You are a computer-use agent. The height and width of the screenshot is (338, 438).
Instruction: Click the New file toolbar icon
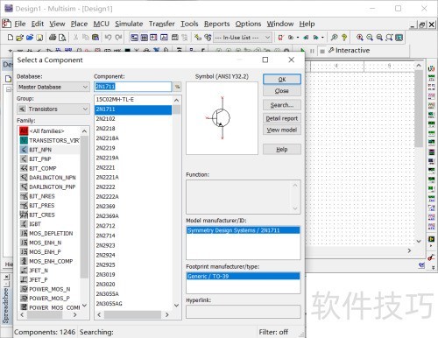click(11, 38)
